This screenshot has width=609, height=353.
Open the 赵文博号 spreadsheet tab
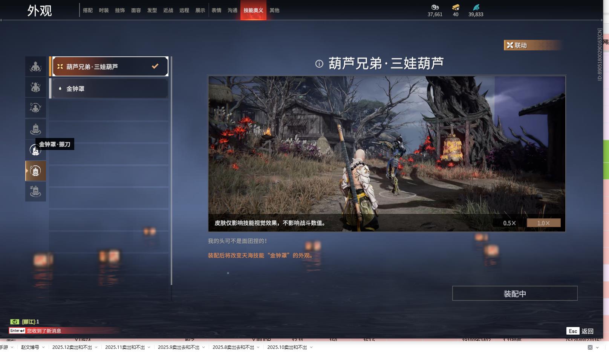tap(30, 347)
